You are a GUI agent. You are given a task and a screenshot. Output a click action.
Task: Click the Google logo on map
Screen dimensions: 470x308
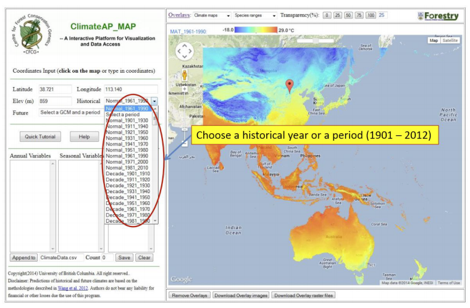(181, 279)
